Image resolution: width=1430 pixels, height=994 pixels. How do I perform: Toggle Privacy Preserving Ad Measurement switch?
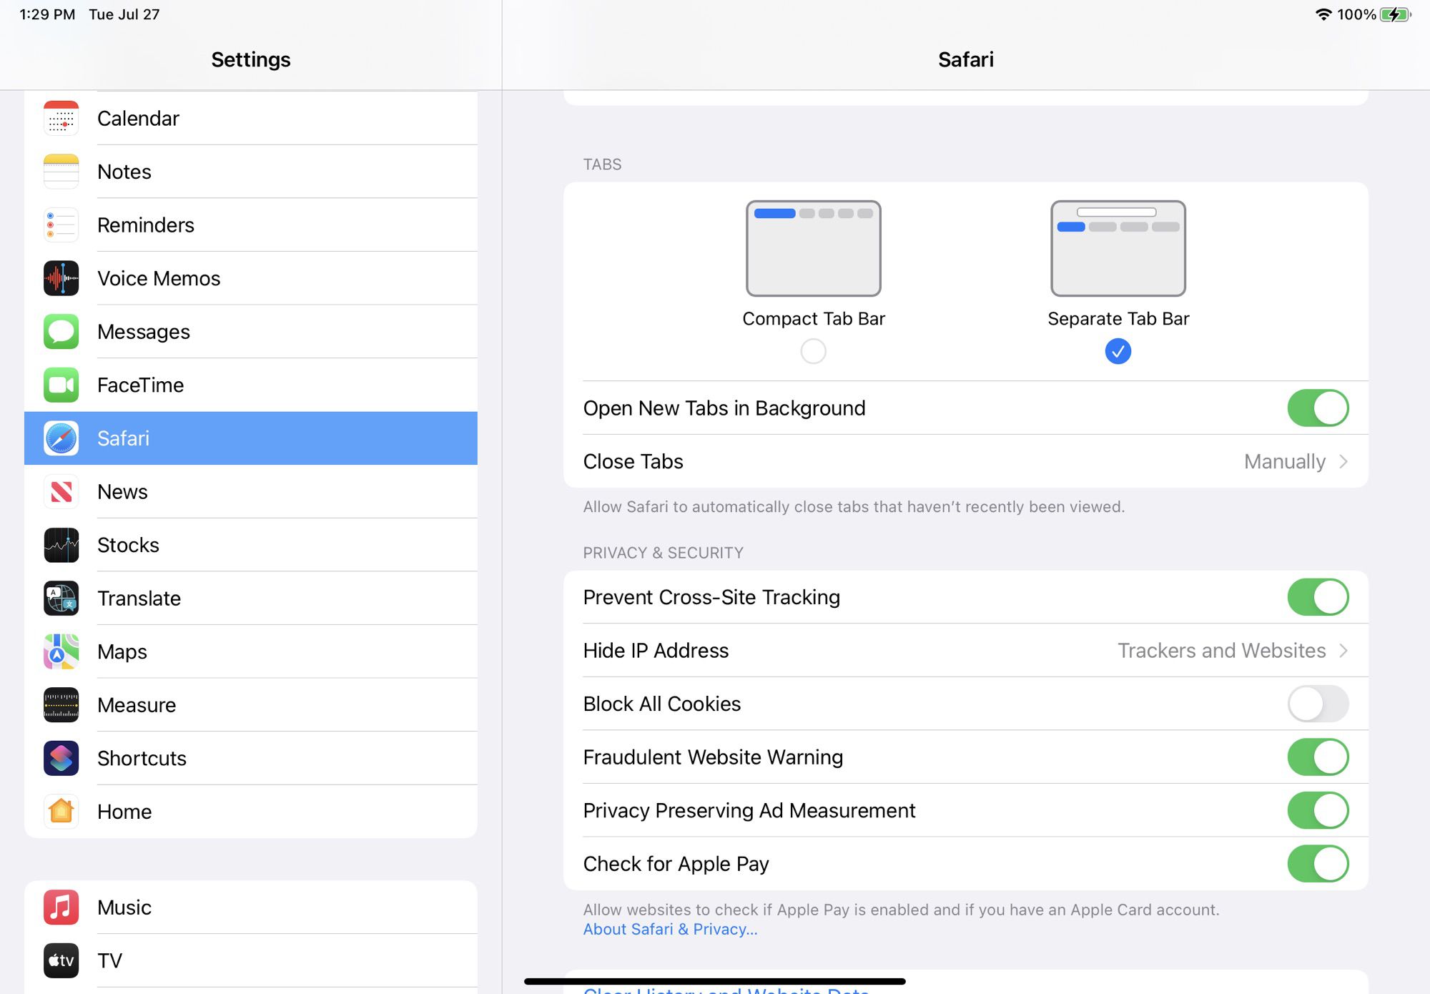point(1318,810)
